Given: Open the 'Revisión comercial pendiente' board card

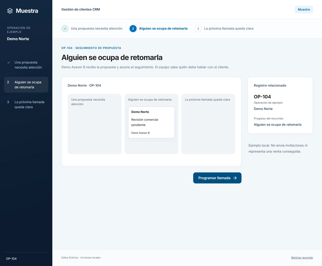Looking at the screenshot, I should (x=151, y=122).
